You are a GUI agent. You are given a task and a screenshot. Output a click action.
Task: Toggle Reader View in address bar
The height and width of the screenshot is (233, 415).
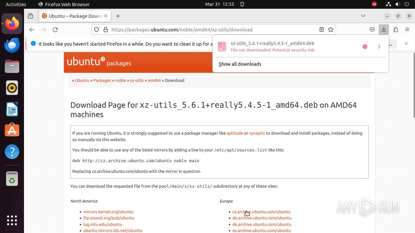click(x=322, y=29)
